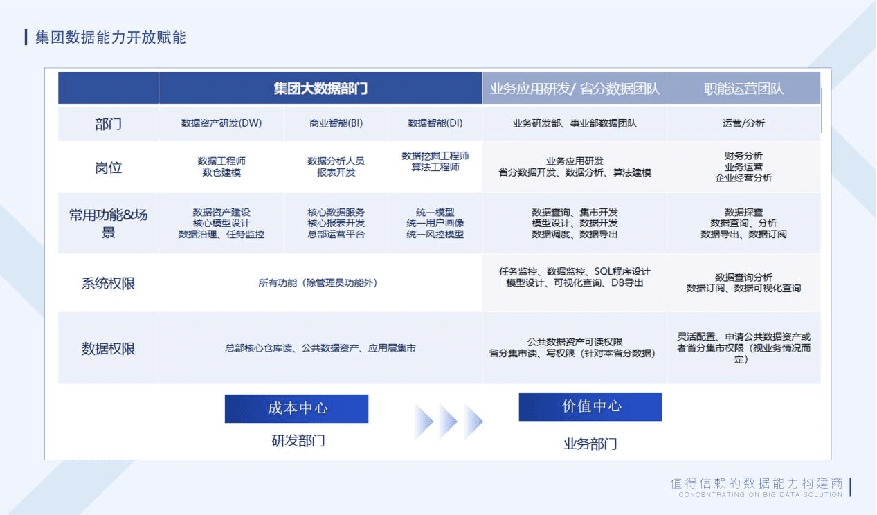Click the 研发部门 label
The height and width of the screenshot is (515, 877).
point(298,441)
